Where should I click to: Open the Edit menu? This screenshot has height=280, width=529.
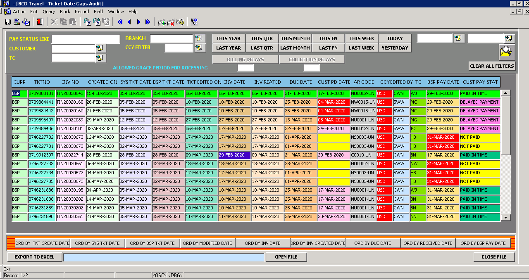coord(34,12)
